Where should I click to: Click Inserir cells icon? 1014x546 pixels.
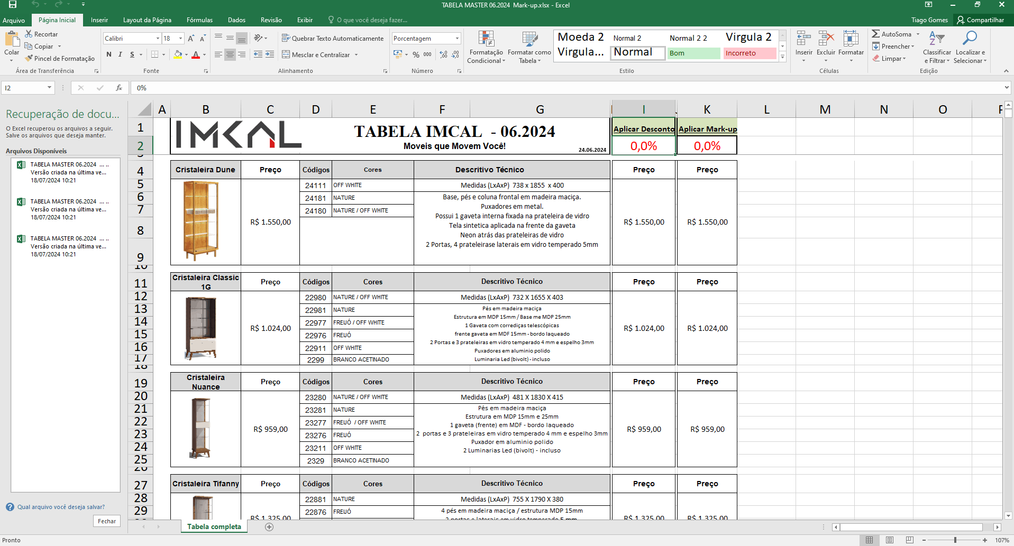point(803,39)
